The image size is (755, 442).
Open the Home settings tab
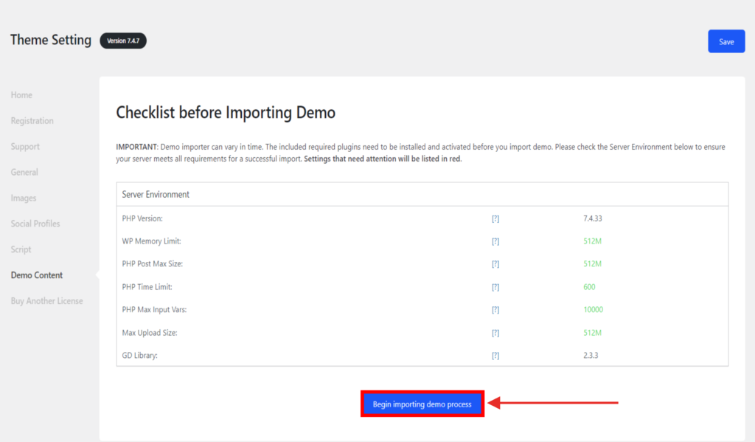(x=21, y=95)
